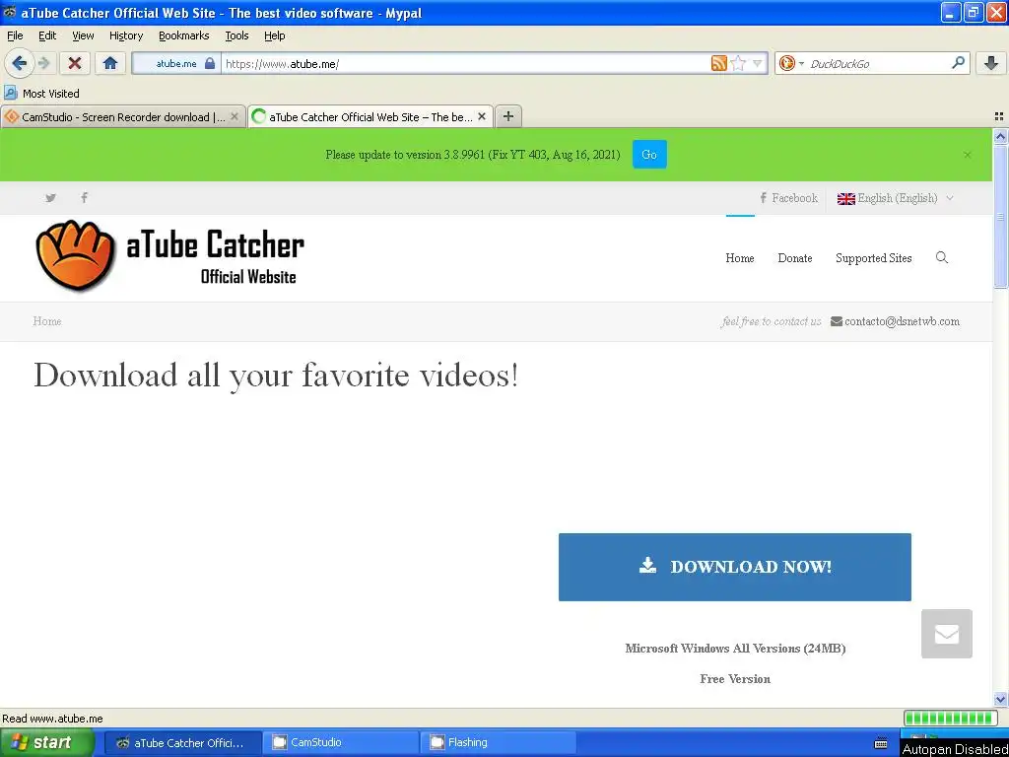Click the forward navigation arrow
Image resolution: width=1009 pixels, height=757 pixels.
[x=44, y=63]
